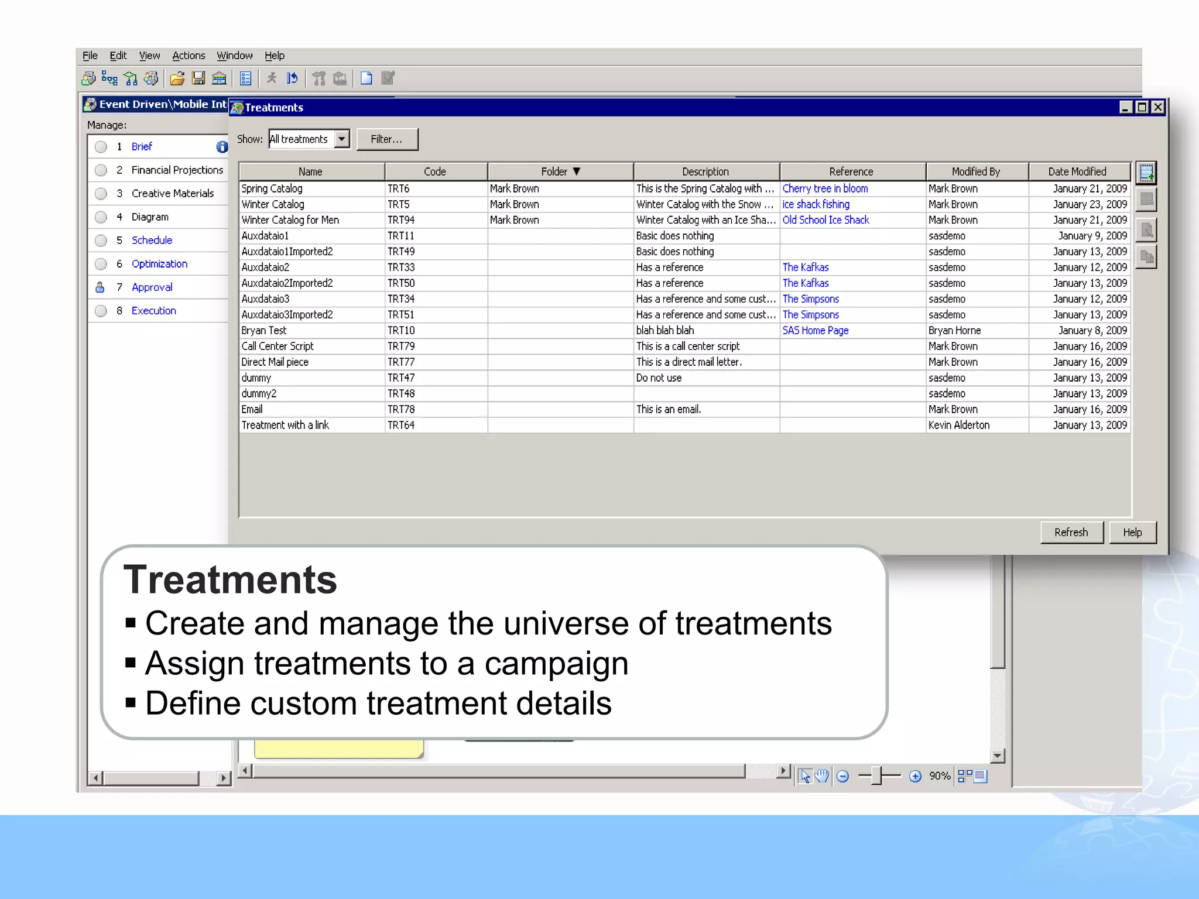
Task: Click the second side icon right of Treatments table
Action: [1146, 201]
